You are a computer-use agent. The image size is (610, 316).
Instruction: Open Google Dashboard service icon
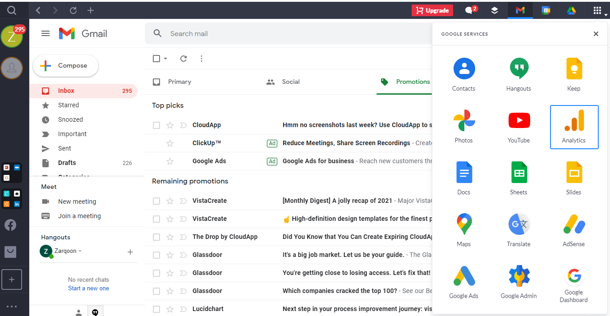(574, 284)
